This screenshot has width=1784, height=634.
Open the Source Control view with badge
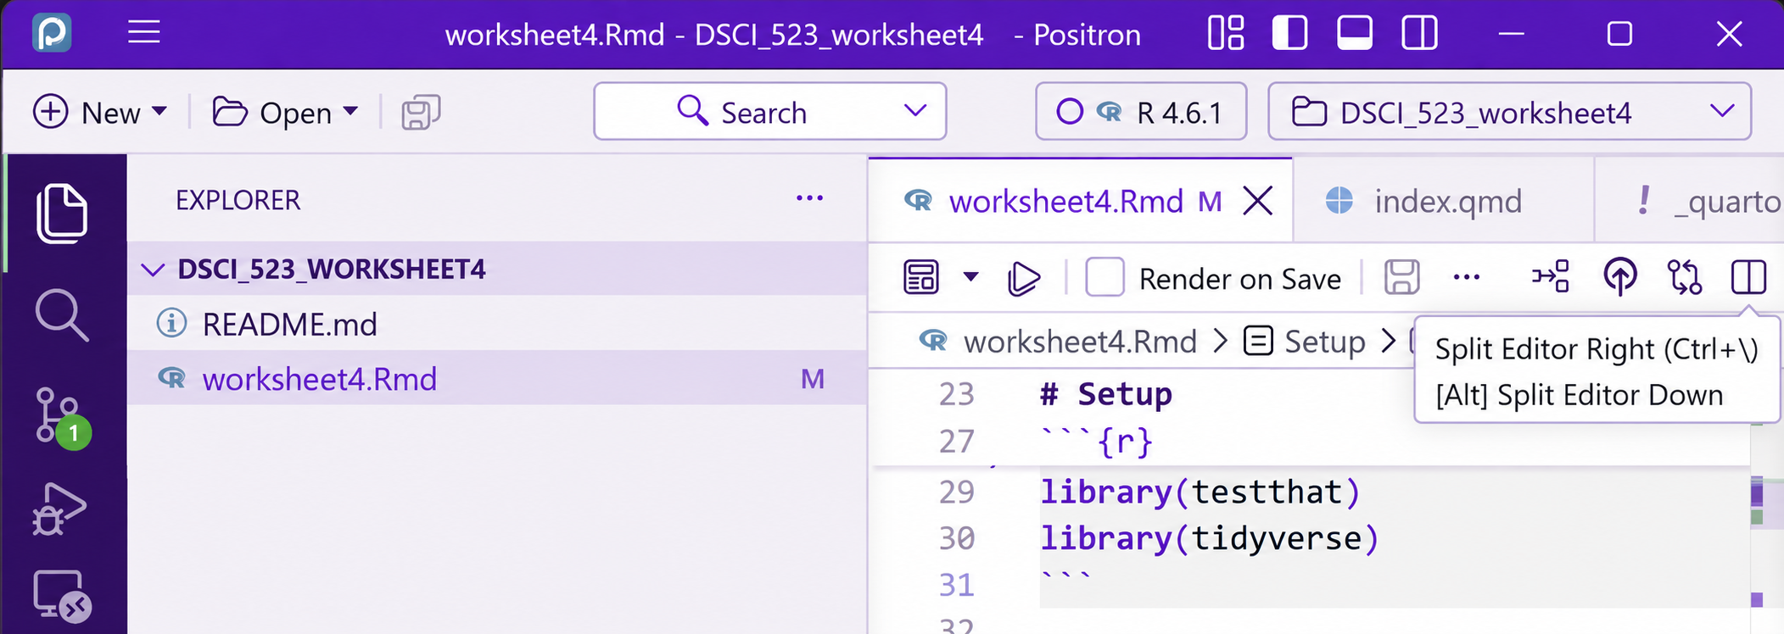click(64, 418)
